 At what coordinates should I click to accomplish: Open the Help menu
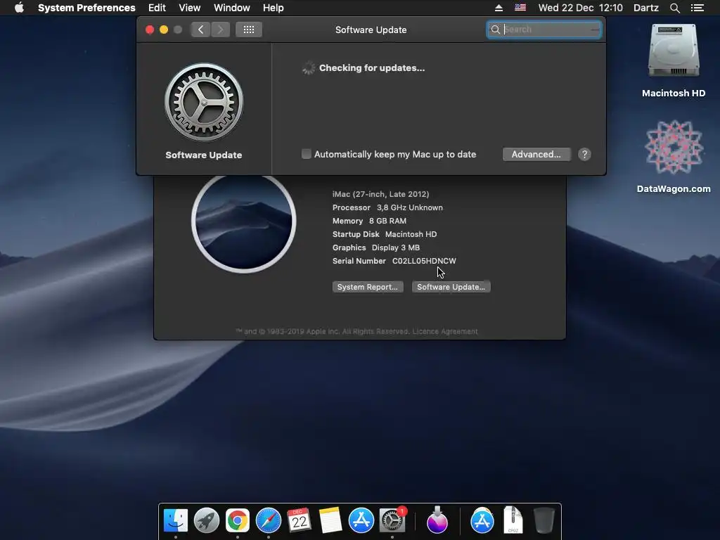(274, 8)
